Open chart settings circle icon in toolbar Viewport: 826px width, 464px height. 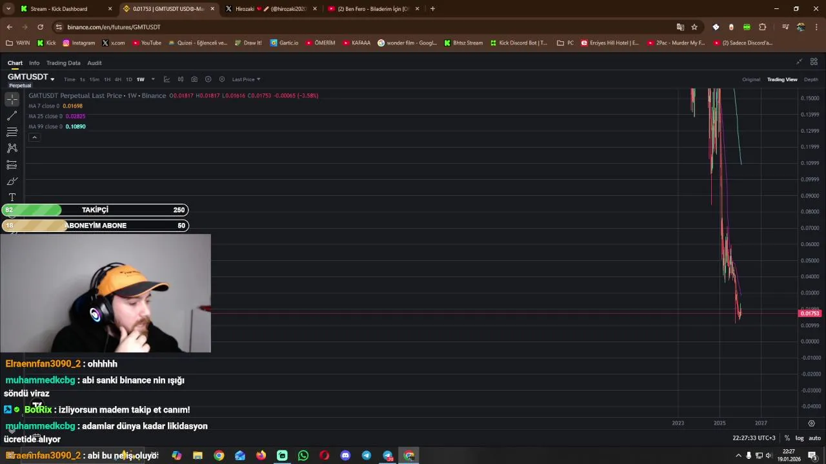222,79
